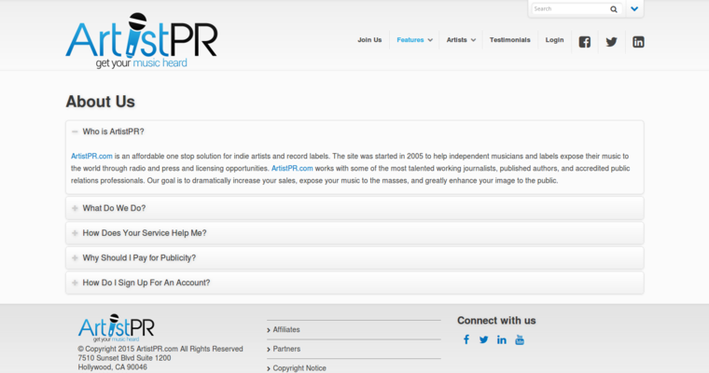The image size is (709, 373).
Task: Click the first ArtistPR.com link in the paragraph
Action: pyautogui.click(x=91, y=156)
